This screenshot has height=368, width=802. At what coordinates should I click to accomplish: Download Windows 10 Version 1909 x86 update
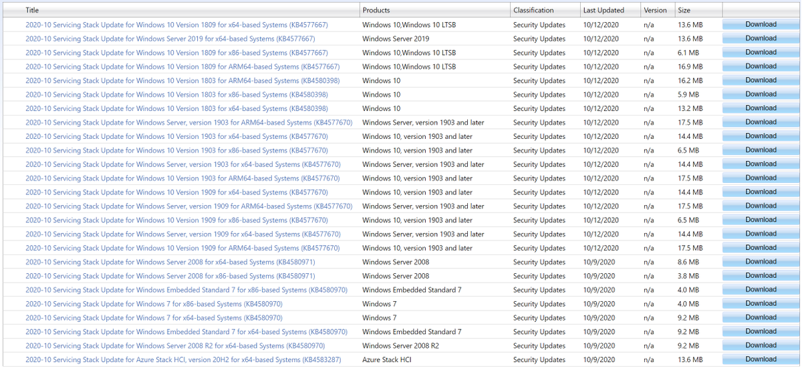(x=761, y=220)
